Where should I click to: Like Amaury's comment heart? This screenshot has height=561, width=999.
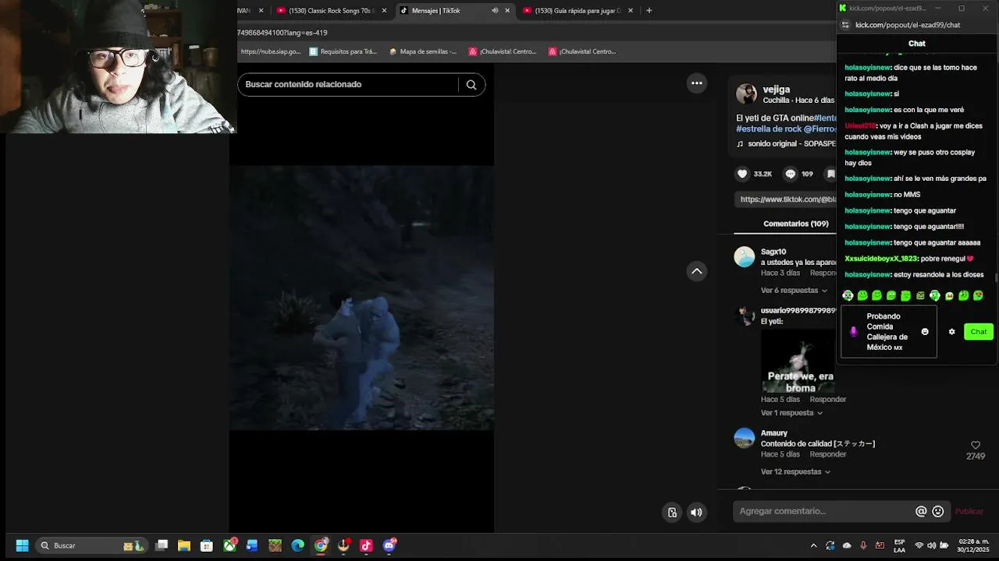(x=976, y=445)
